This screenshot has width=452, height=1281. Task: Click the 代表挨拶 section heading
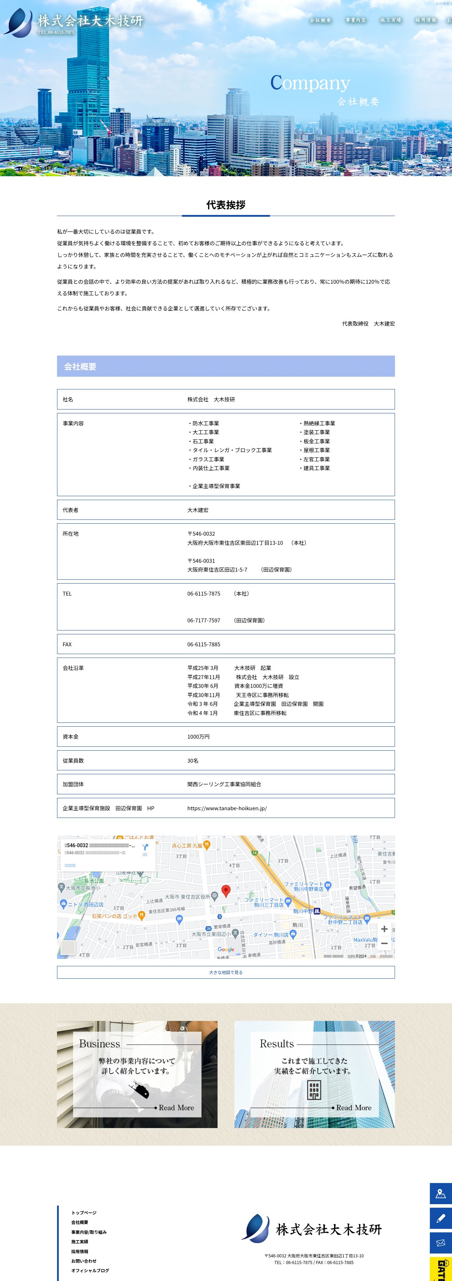point(226,205)
